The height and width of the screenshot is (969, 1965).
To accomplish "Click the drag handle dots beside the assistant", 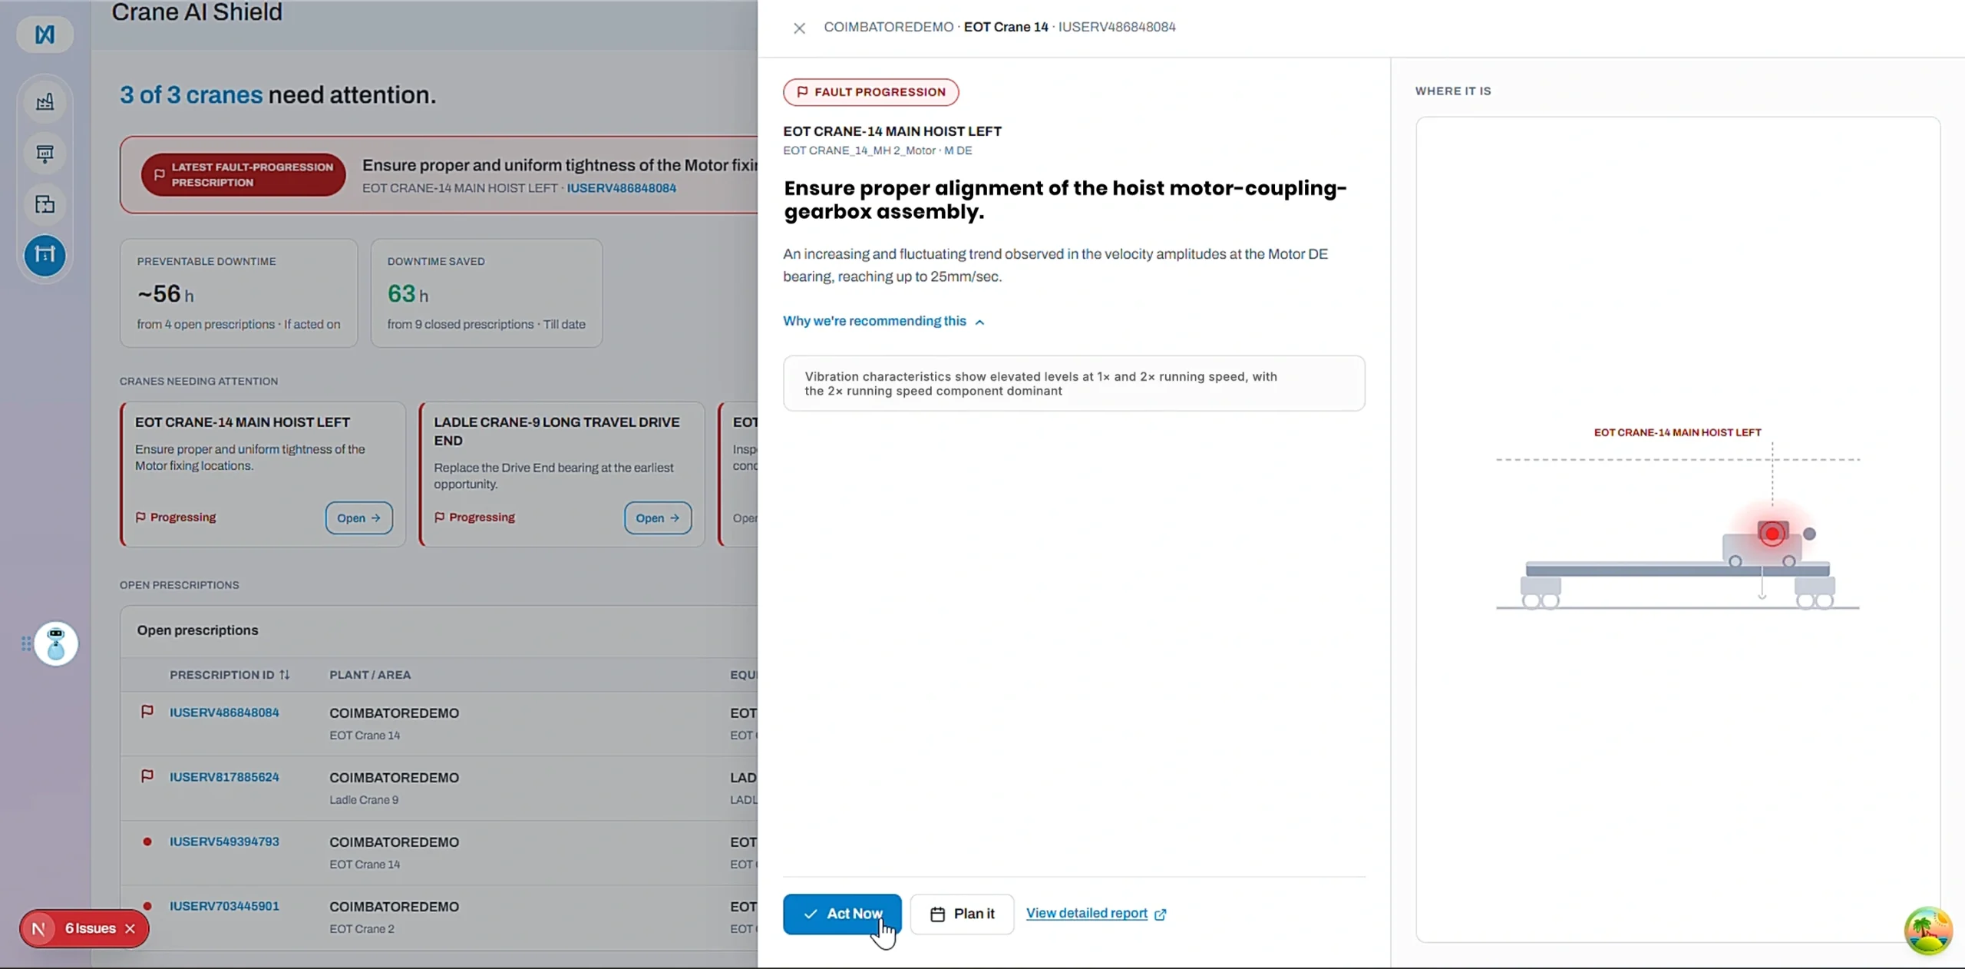I will (x=26, y=643).
